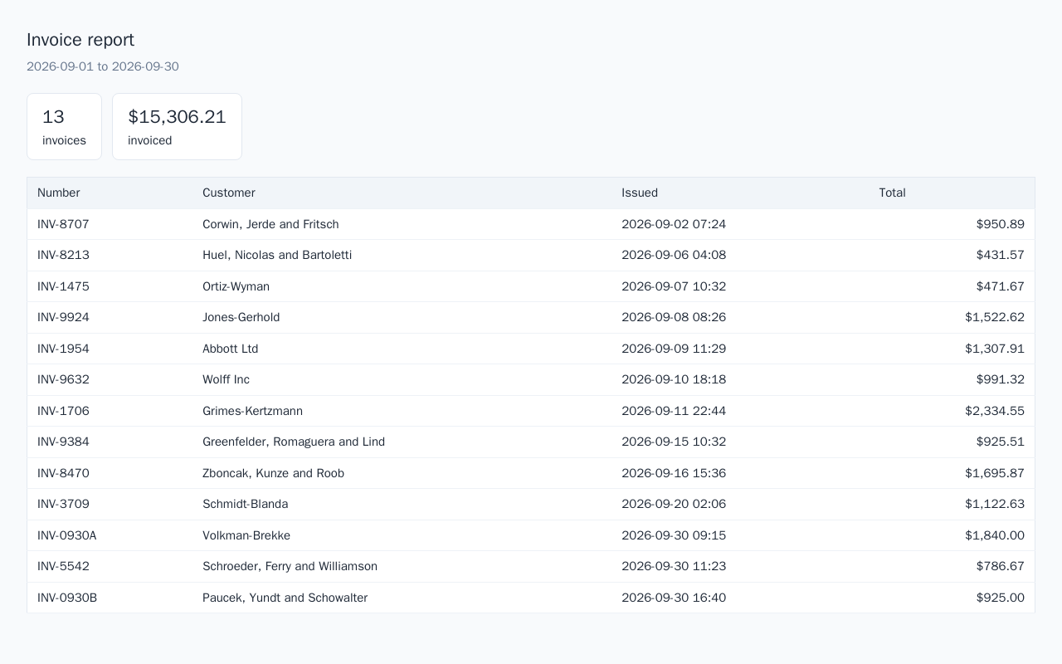Select invoice number INV-9632
The width and height of the screenshot is (1062, 664).
(x=63, y=379)
